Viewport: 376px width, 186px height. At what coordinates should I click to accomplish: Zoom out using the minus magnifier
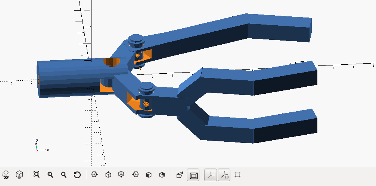(63, 174)
